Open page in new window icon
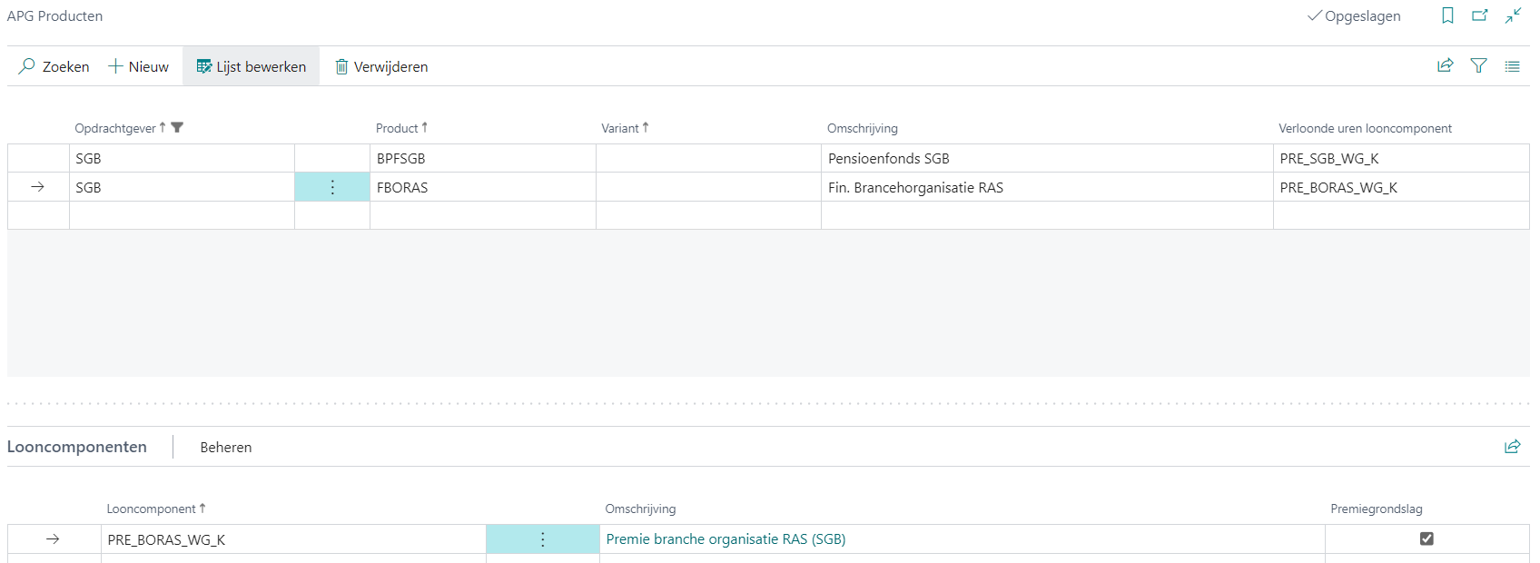The width and height of the screenshot is (1540, 563). coord(1480,15)
